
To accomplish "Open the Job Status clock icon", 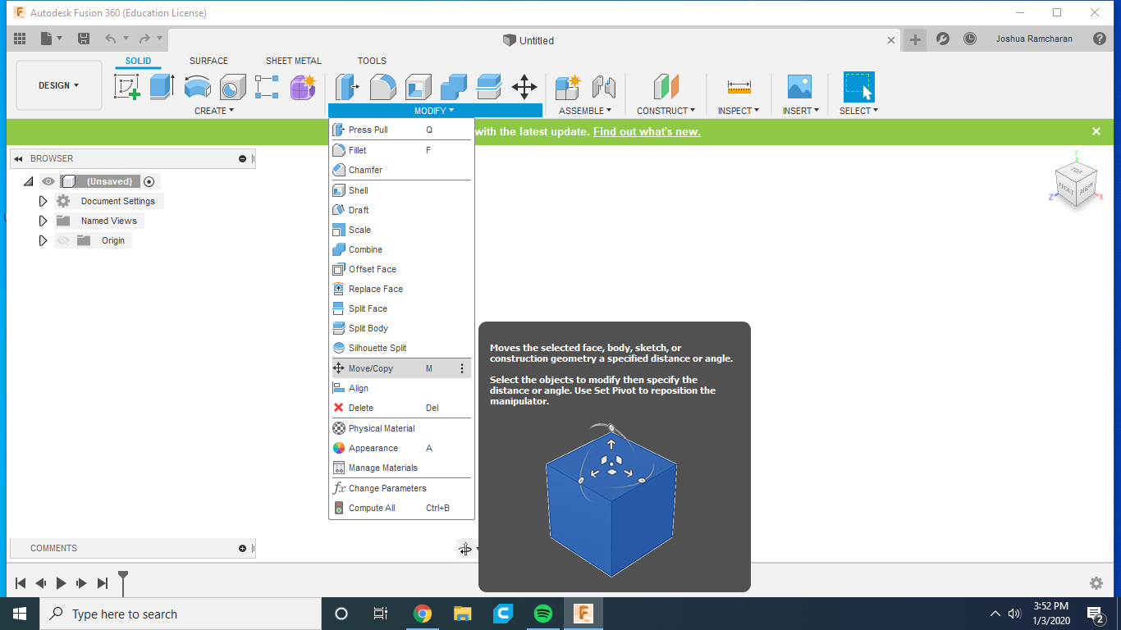I will 969,39.
